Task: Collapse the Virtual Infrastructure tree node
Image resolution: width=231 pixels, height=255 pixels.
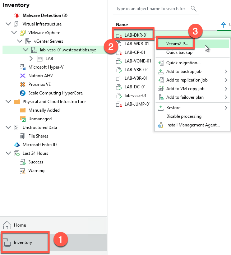Action: pyautogui.click(x=8, y=24)
